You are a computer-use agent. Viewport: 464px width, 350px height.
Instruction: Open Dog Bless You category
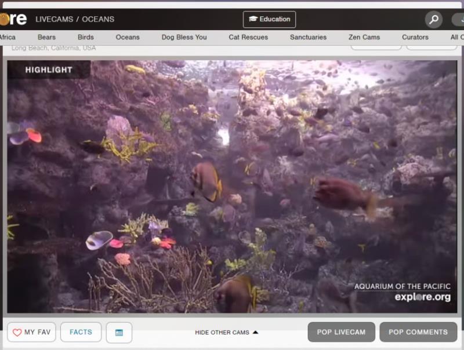[x=184, y=37]
